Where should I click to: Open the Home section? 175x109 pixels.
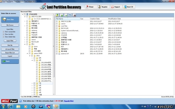pos(91,7)
